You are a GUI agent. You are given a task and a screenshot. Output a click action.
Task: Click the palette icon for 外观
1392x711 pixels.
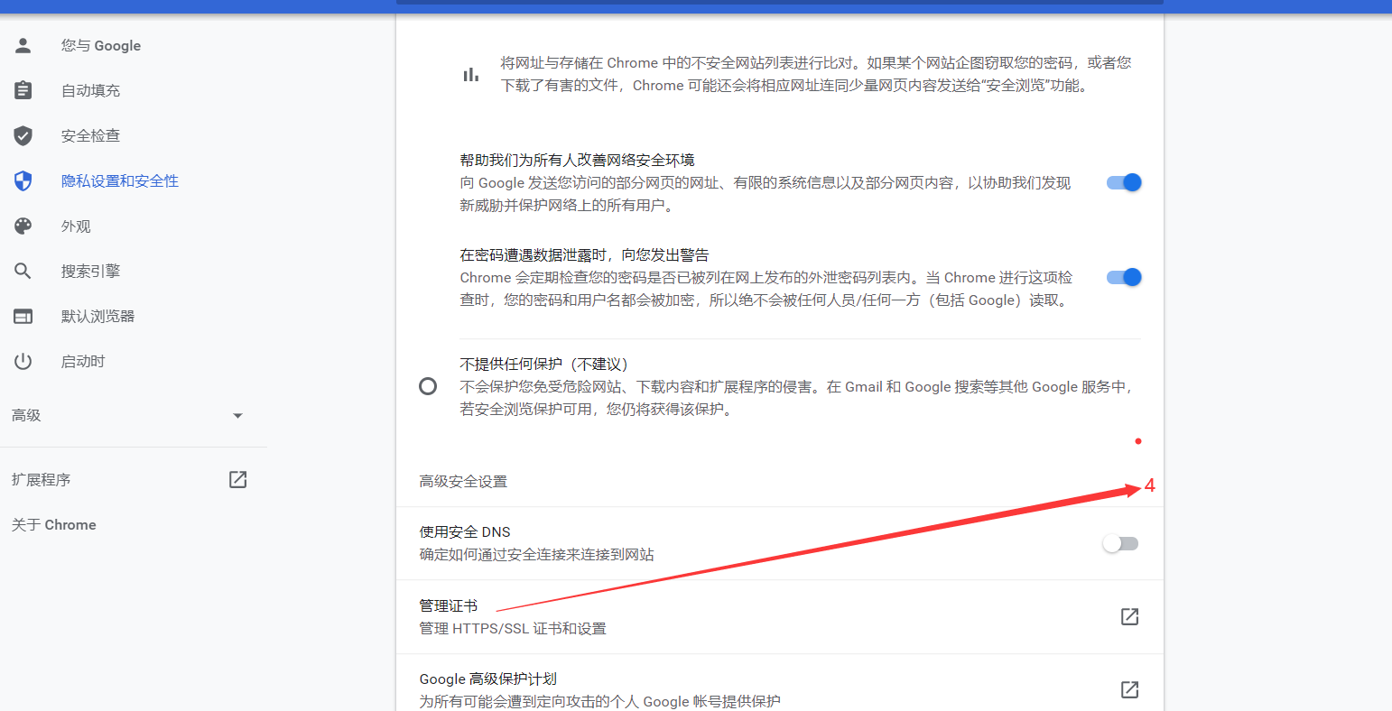click(23, 226)
